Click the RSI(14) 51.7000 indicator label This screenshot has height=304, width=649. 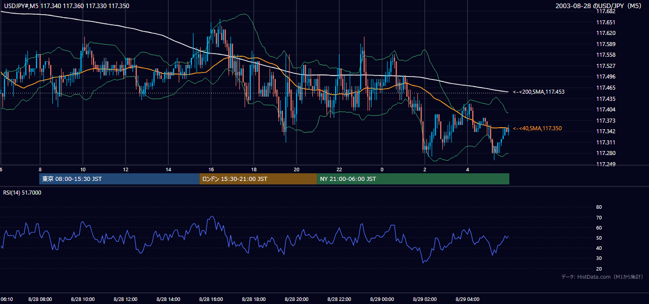22,193
